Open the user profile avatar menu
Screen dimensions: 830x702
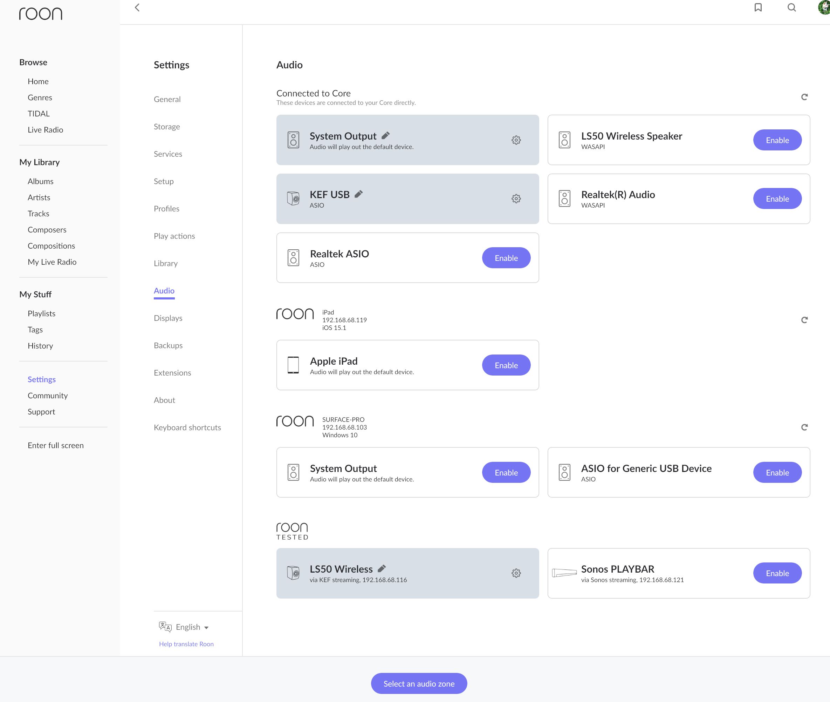click(x=824, y=8)
